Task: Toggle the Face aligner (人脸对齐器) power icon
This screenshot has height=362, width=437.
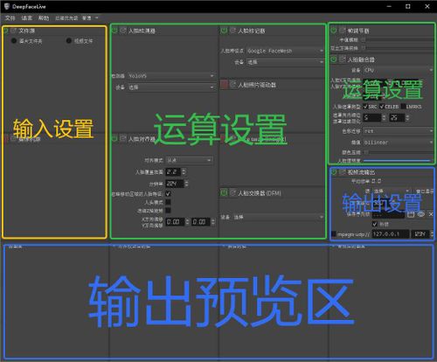Action: pyautogui.click(x=114, y=139)
